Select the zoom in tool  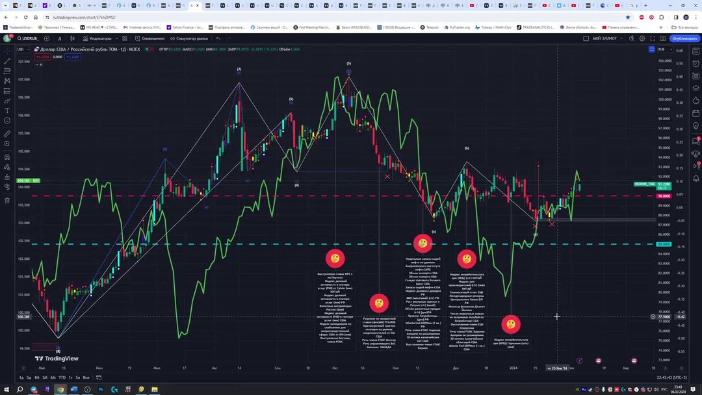[x=6, y=144]
